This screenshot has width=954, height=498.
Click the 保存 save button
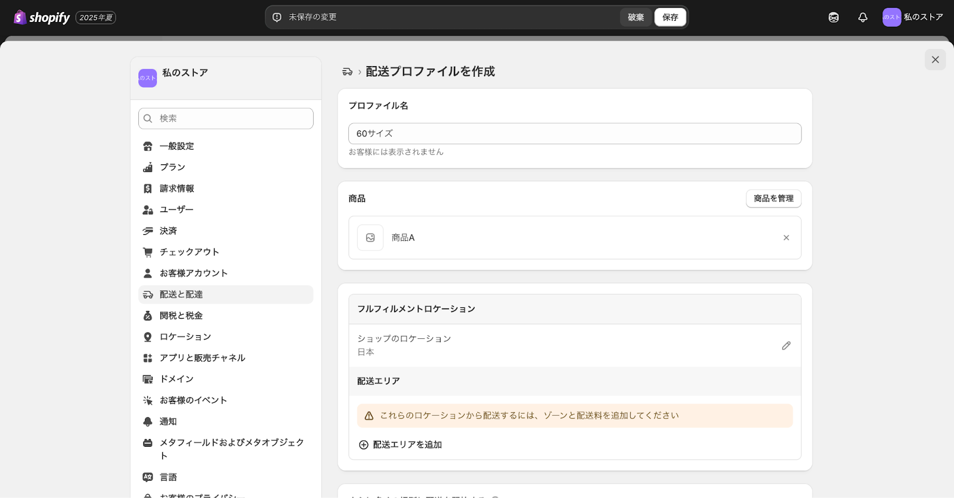coord(670,17)
